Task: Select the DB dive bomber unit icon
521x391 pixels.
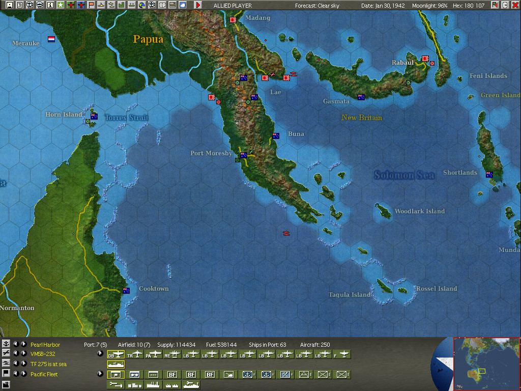Action: pyautogui.click(x=116, y=354)
